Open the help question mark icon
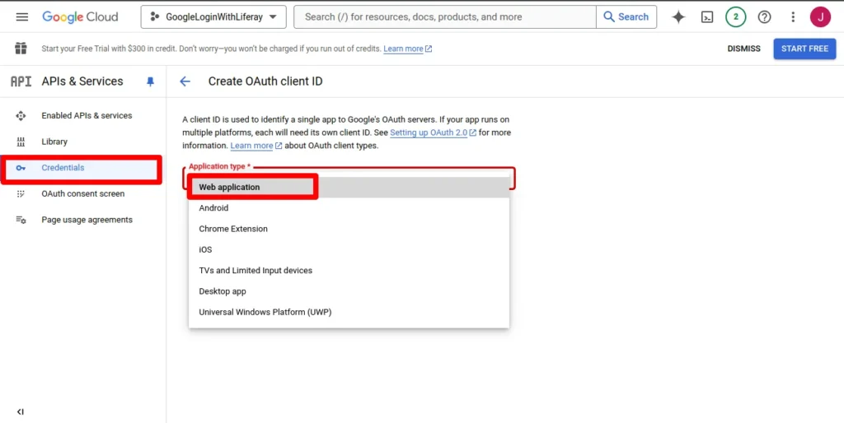Image resolution: width=844 pixels, height=423 pixels. pos(764,16)
